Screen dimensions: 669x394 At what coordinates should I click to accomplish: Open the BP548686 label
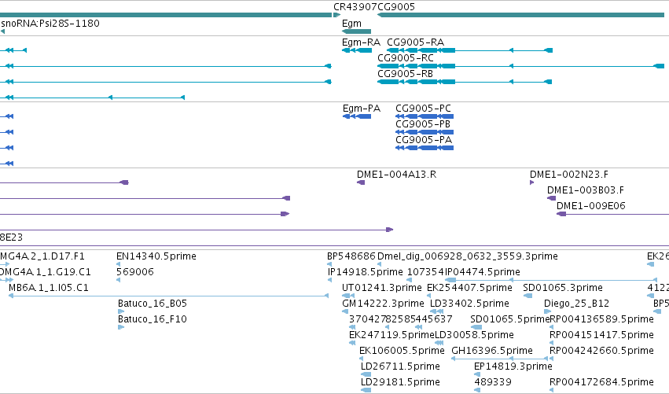point(351,256)
